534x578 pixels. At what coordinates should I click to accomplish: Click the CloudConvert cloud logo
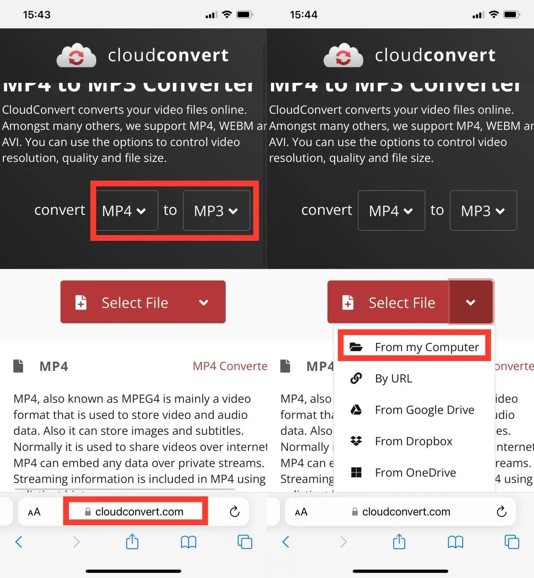point(76,55)
